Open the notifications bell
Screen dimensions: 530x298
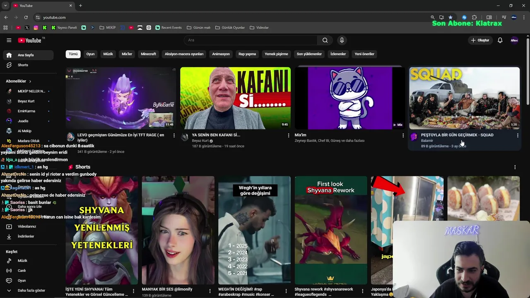(x=500, y=40)
